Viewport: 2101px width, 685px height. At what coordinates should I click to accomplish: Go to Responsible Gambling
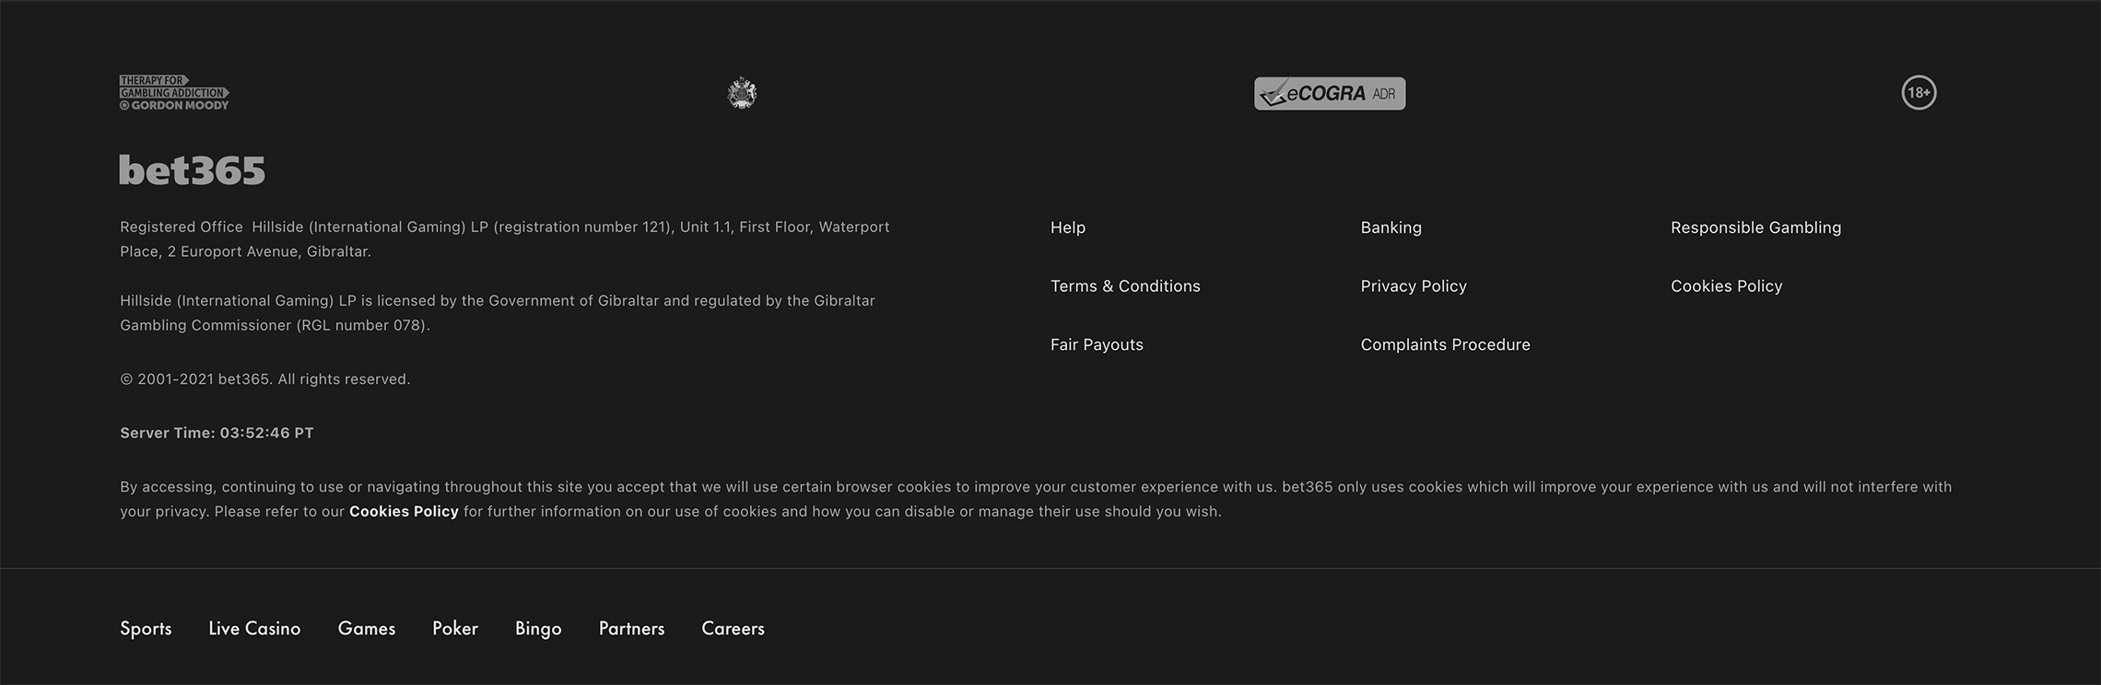[x=1756, y=227]
